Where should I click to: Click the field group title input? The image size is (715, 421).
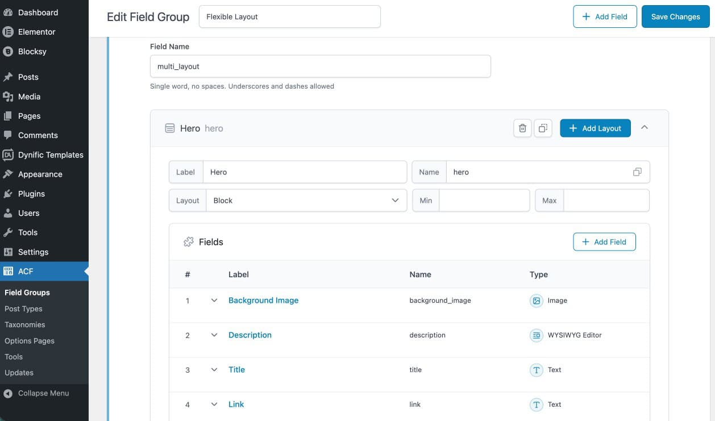tap(290, 16)
